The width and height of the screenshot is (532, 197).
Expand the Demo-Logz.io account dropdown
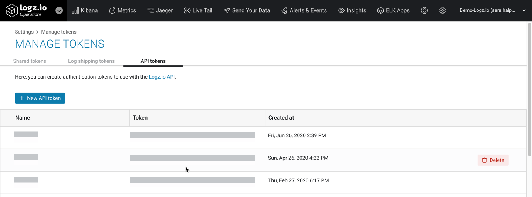click(x=492, y=10)
